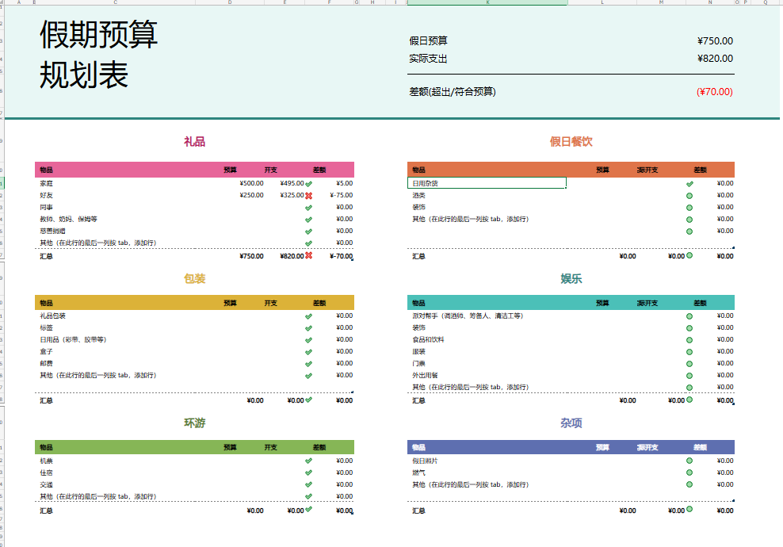The width and height of the screenshot is (783, 547).
Task: Select the column L header
Action: [x=602, y=2]
